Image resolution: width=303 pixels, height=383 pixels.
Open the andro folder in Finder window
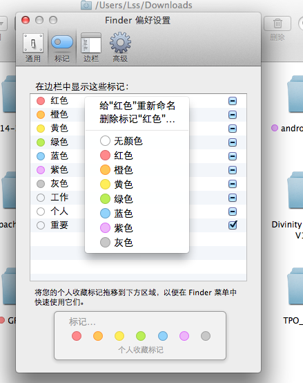pos(295,94)
